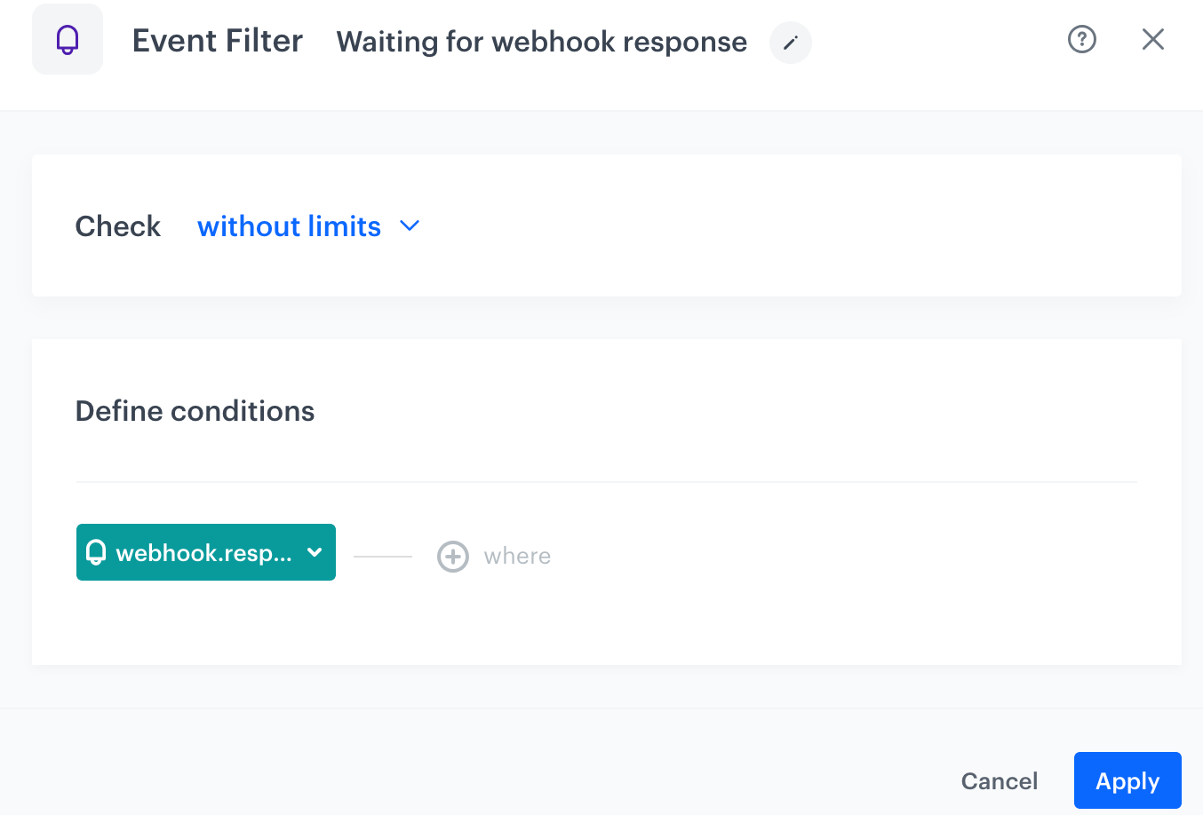Click the Event Filter bell icon
Image resolution: width=1203 pixels, height=815 pixels.
(67, 39)
